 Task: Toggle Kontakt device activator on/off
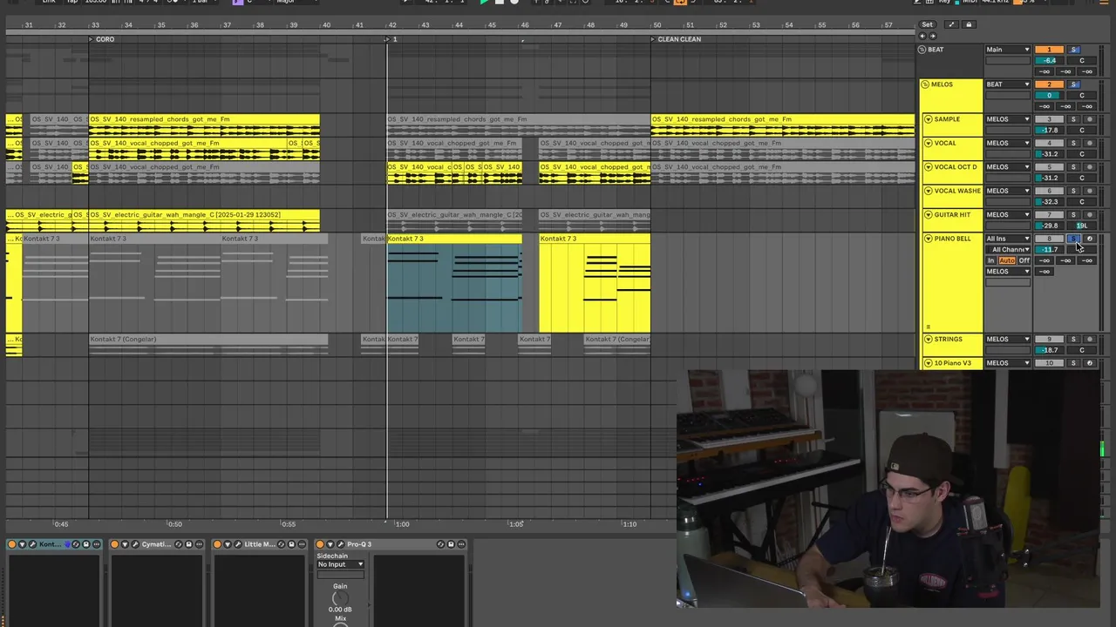pos(12,544)
